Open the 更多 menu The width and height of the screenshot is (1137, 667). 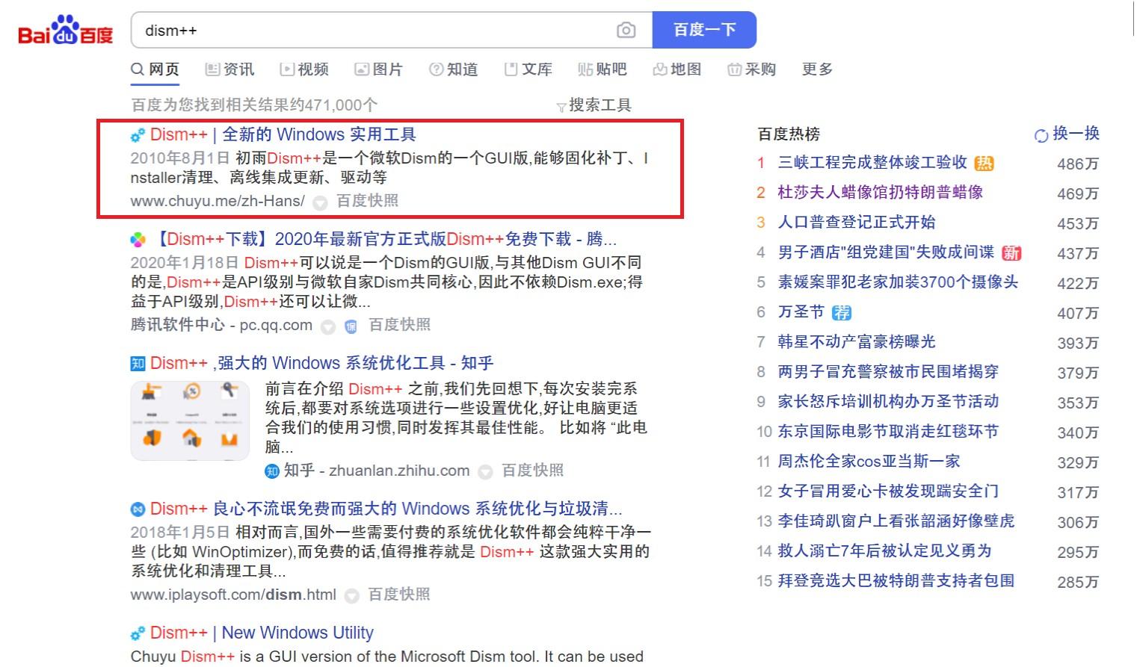tap(817, 69)
